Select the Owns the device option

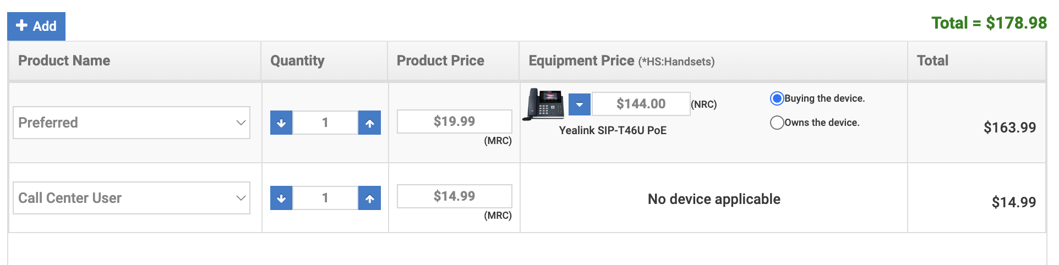[x=777, y=123]
